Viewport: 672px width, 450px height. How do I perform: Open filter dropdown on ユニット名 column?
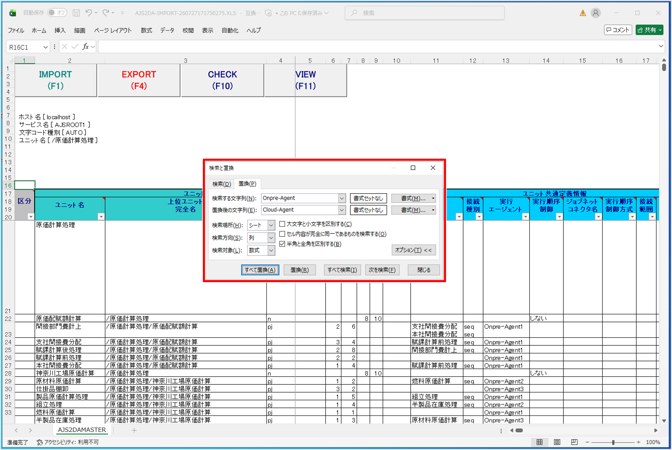(101, 217)
